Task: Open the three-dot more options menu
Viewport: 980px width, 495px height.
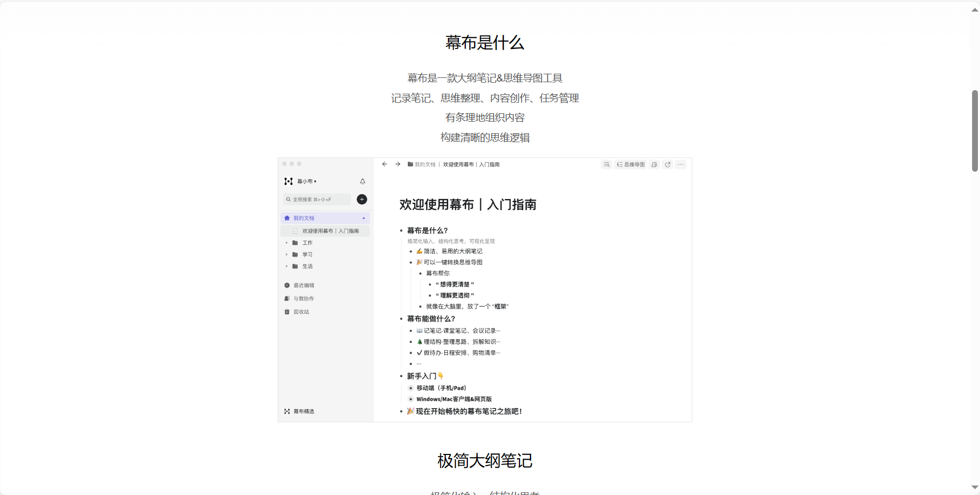Action: pyautogui.click(x=681, y=165)
